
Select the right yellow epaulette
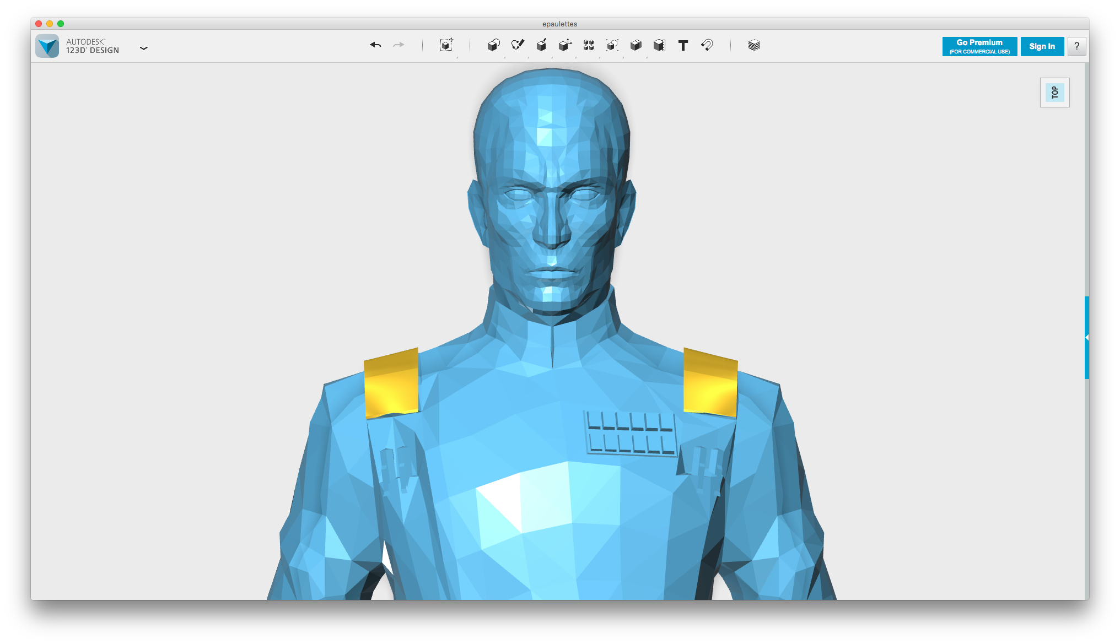(710, 382)
